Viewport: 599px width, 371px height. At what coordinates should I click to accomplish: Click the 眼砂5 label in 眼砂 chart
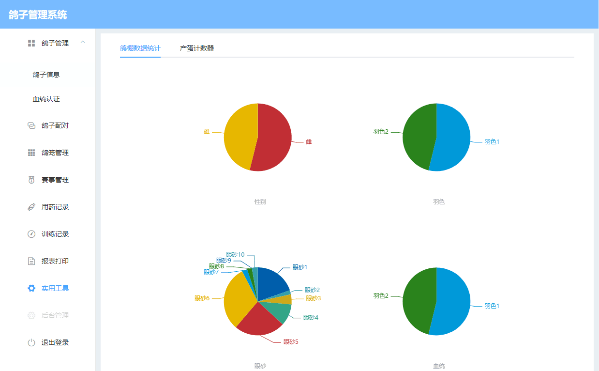tap(291, 341)
